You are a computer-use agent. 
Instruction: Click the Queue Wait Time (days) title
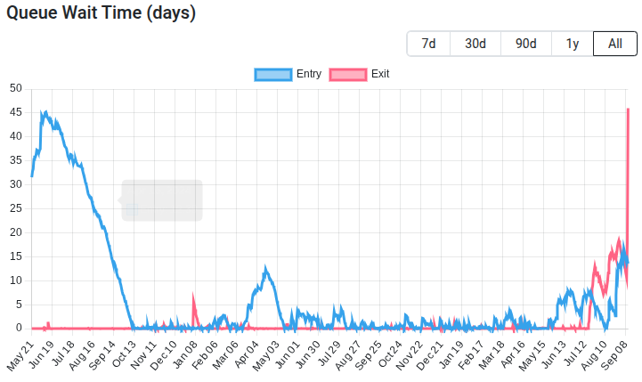(101, 12)
